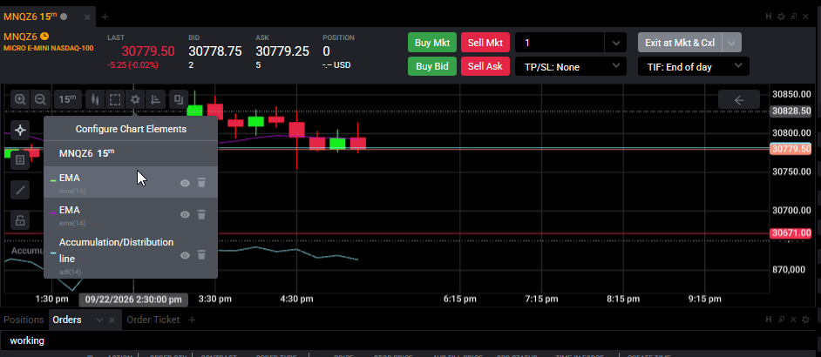821x357 pixels.
Task: Delete the green EMA indicator
Action: 201,183
